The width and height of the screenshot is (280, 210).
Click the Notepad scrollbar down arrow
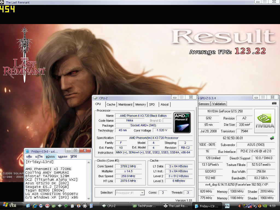(x=89, y=199)
